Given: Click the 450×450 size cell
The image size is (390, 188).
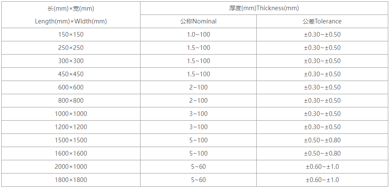Looking at the screenshot, I should tap(71, 74).
